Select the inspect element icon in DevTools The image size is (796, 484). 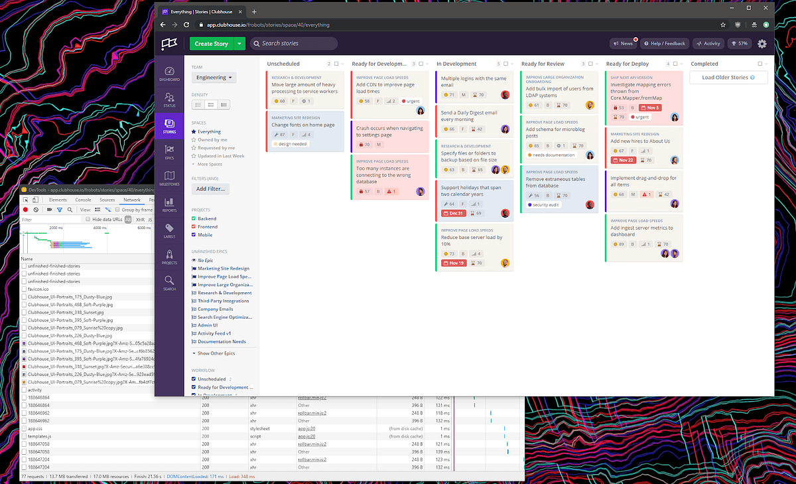point(26,200)
